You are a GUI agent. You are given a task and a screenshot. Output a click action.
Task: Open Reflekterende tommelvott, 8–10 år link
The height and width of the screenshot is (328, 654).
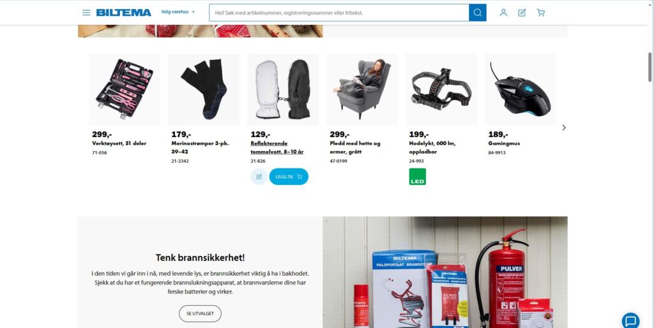tap(277, 147)
